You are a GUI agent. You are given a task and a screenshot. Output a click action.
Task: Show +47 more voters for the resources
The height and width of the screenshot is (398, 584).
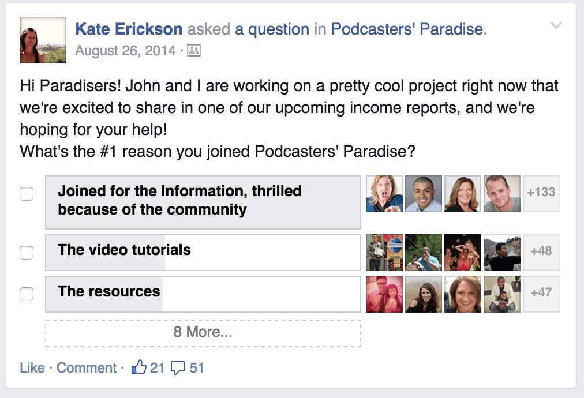pyautogui.click(x=541, y=294)
